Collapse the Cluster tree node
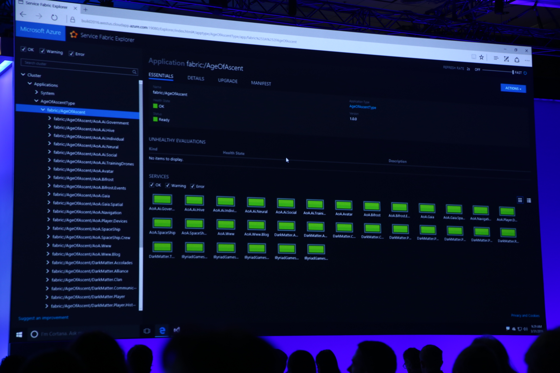The image size is (560, 373). 23,75
